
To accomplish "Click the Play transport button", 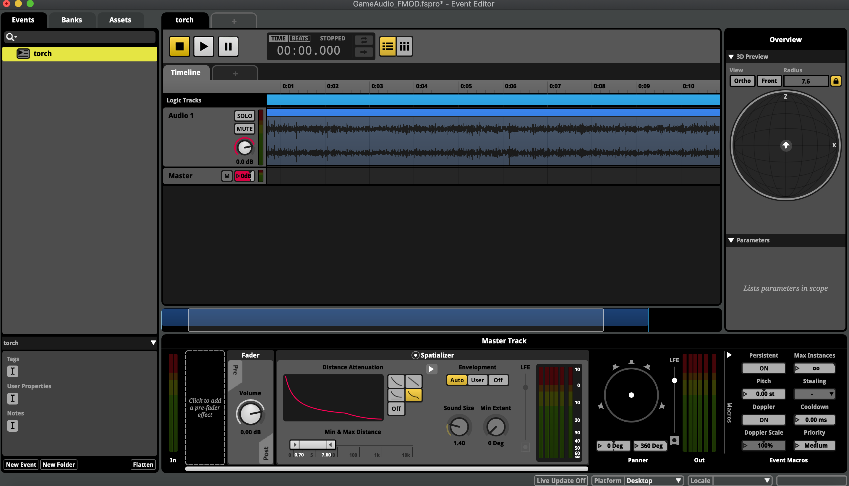I will 203,46.
